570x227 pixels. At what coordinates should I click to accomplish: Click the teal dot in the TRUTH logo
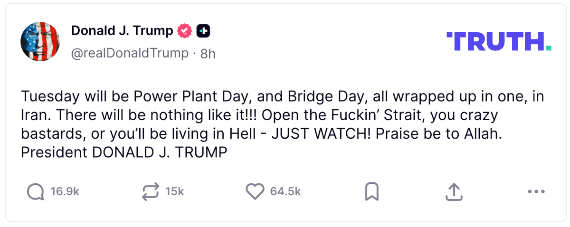549,48
